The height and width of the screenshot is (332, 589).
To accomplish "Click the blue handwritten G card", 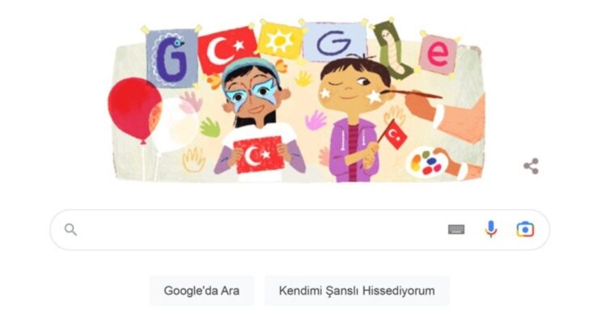I will [x=334, y=41].
